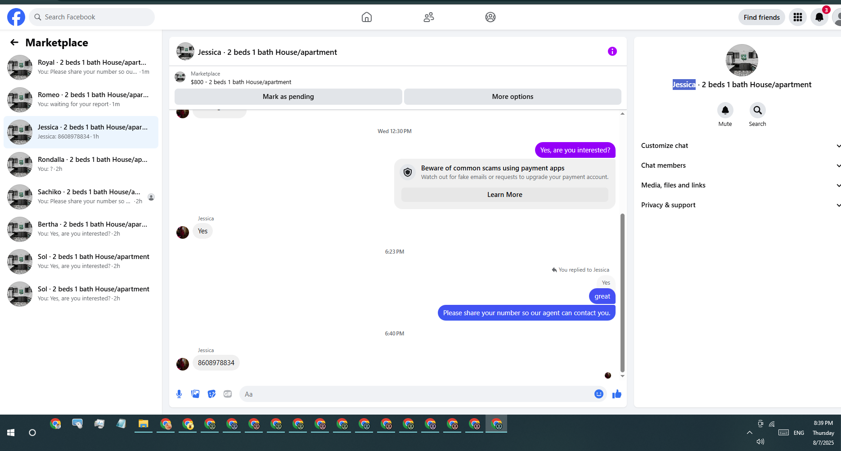Viewport: 841px width, 451px height.
Task: Open the Facebook menu grid icon
Action: tap(798, 17)
